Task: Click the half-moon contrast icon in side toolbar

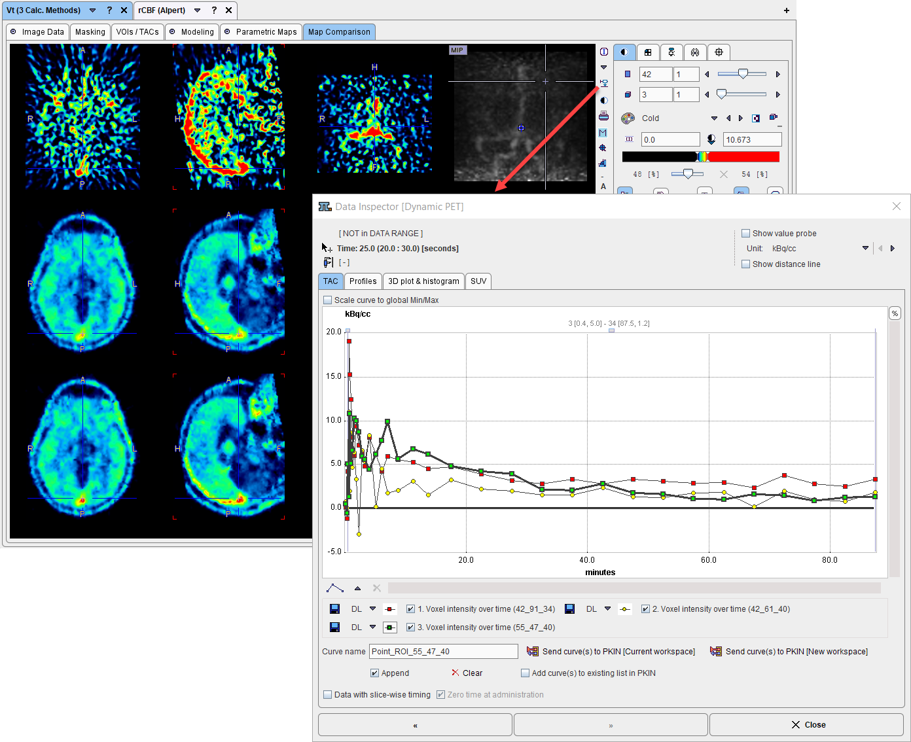Action: click(x=603, y=100)
